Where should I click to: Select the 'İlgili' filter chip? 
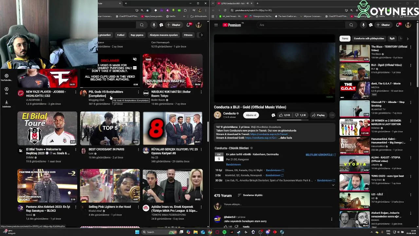click(392, 39)
